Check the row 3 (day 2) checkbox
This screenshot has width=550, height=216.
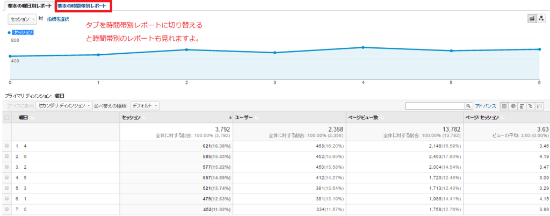coord(6,167)
